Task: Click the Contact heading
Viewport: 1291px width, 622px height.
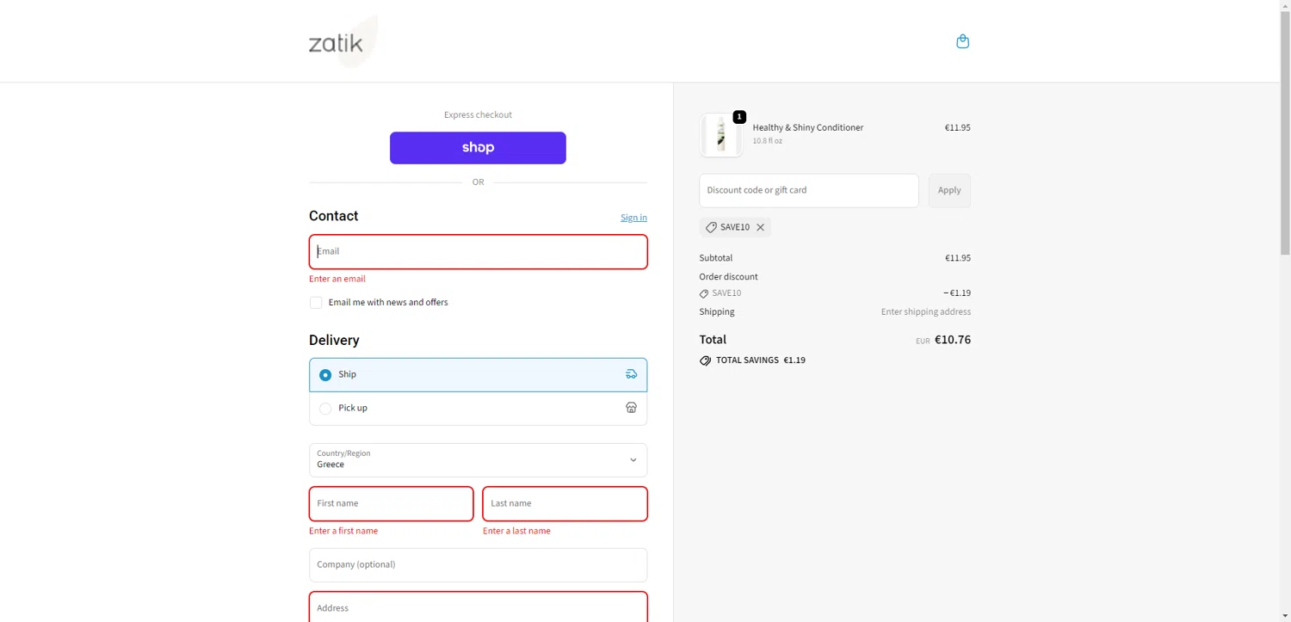Action: coord(333,216)
